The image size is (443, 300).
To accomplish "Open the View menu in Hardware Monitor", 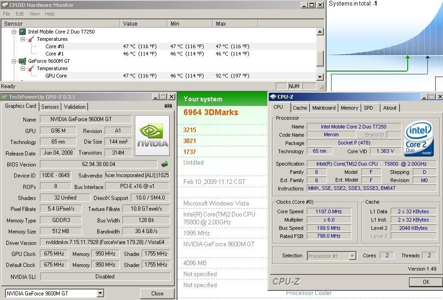I will click(x=34, y=14).
